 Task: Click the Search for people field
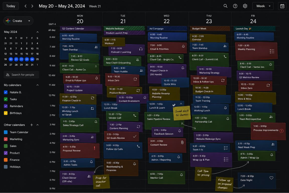pos(22,75)
